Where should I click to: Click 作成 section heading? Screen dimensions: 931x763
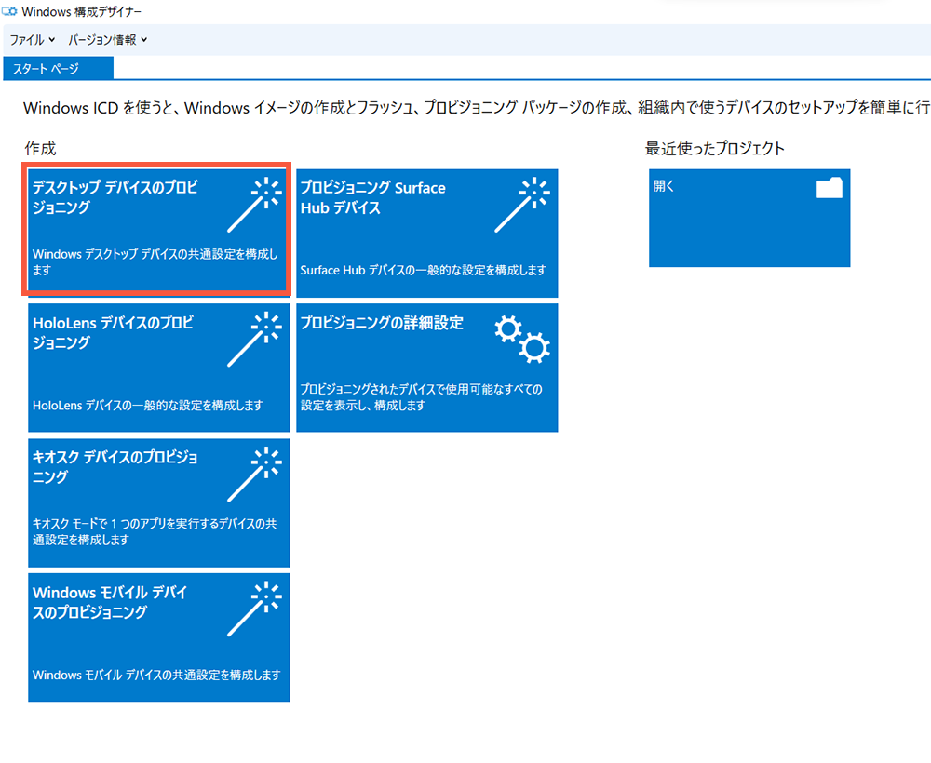[40, 148]
